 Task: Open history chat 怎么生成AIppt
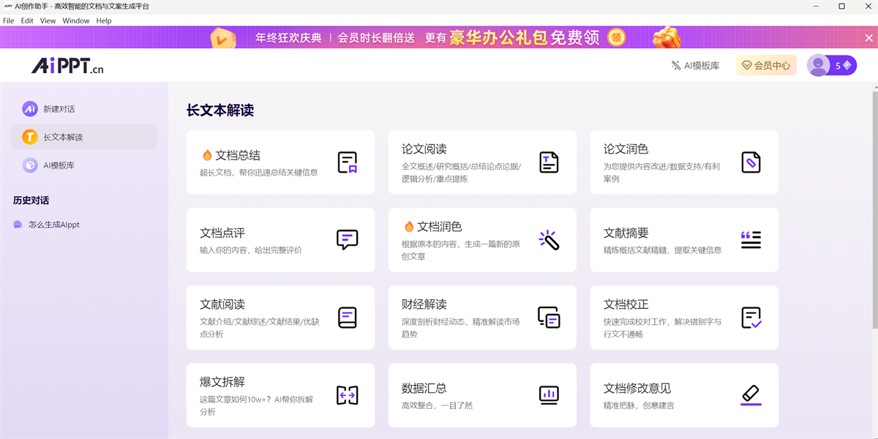click(x=53, y=225)
